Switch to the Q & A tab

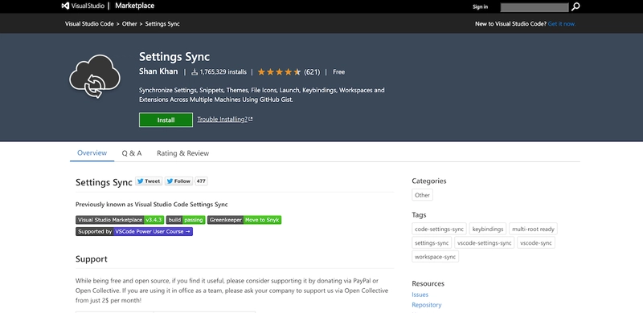click(132, 153)
